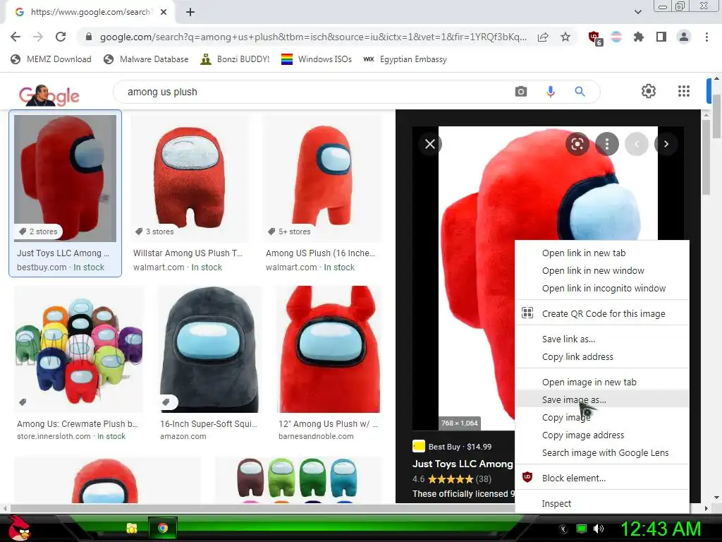Go back to the previous page
This screenshot has height=542, width=722.
pos(16,37)
